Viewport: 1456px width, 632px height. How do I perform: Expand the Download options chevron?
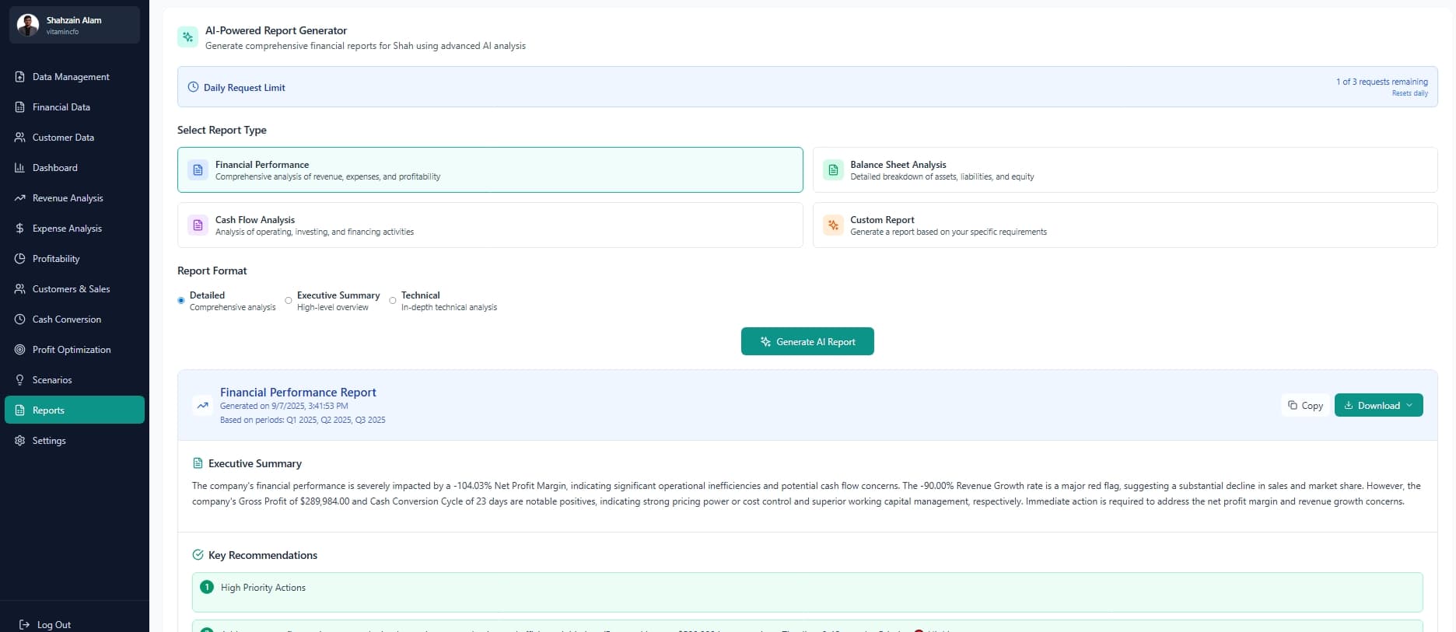pyautogui.click(x=1409, y=405)
